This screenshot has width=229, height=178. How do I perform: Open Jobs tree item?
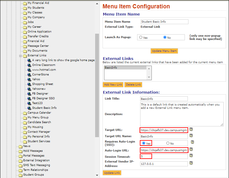tap(30, 22)
